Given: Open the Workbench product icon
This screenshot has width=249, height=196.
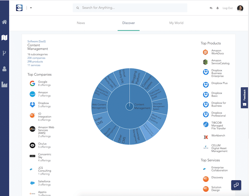Looking at the screenshot, I should [206, 137].
